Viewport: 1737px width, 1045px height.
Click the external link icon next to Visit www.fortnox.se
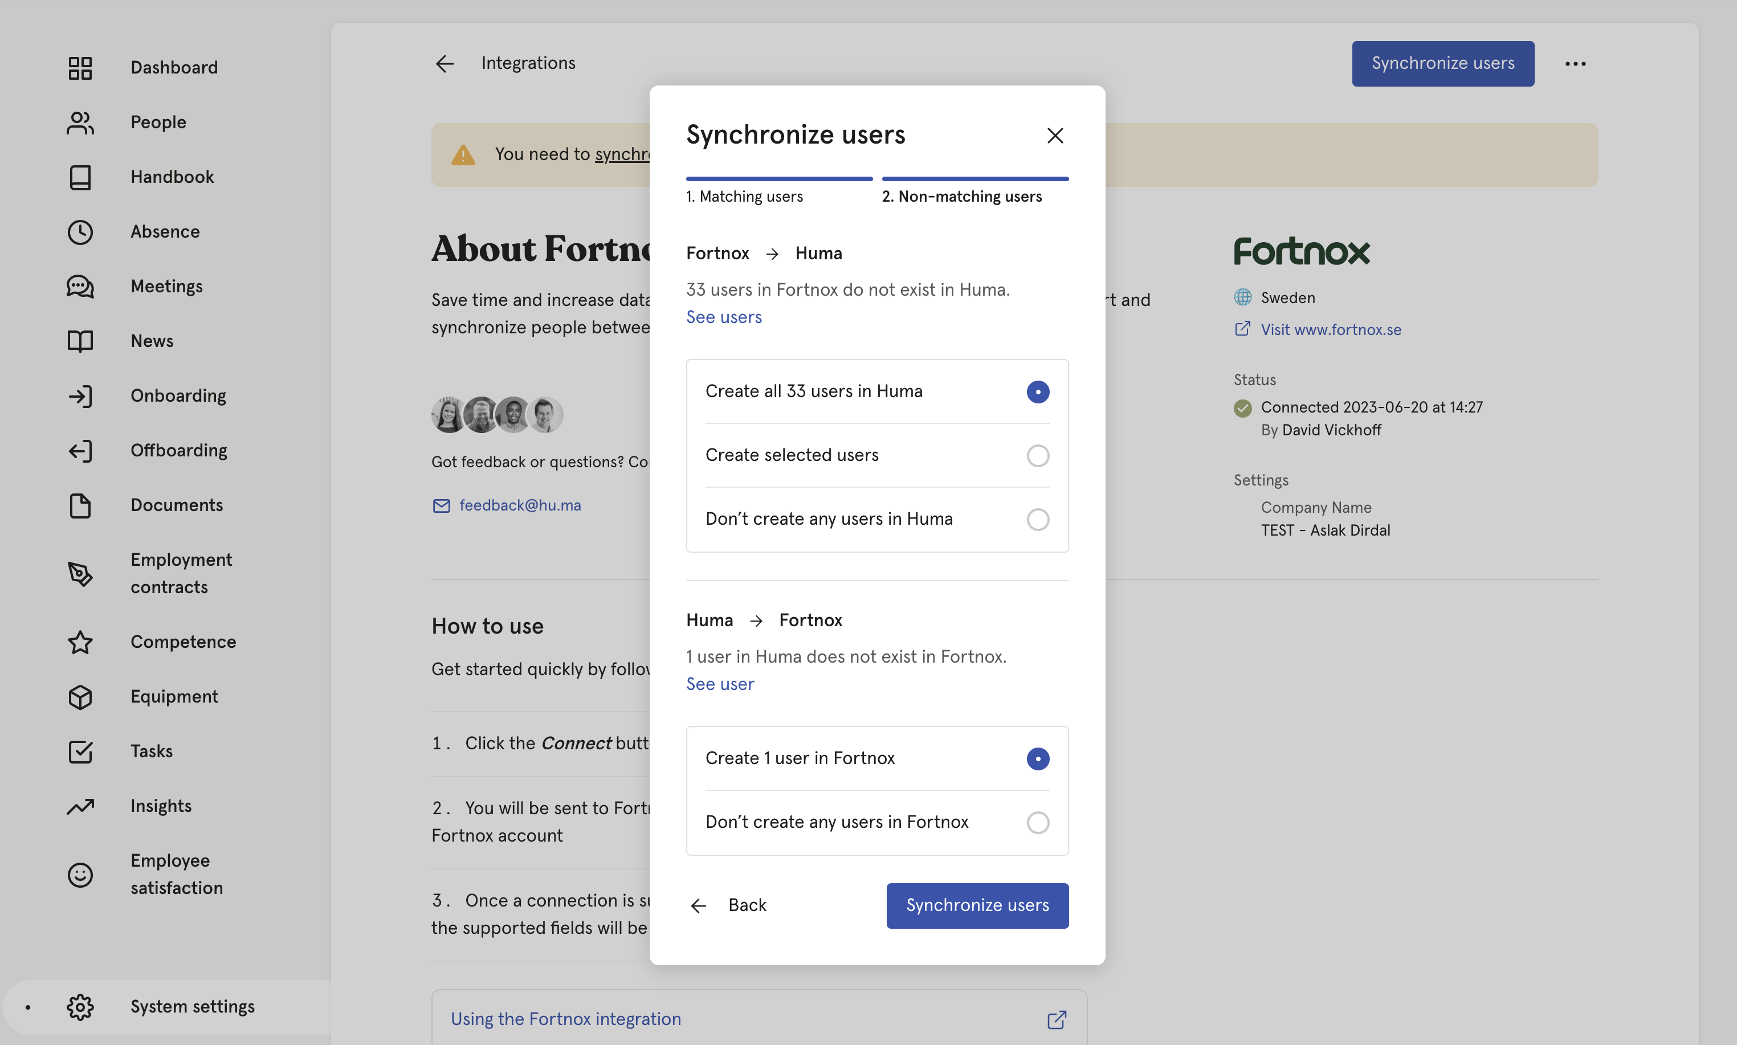coord(1243,329)
